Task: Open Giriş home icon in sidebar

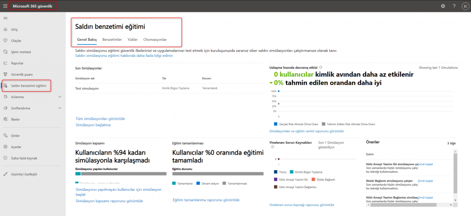Action: [6, 29]
